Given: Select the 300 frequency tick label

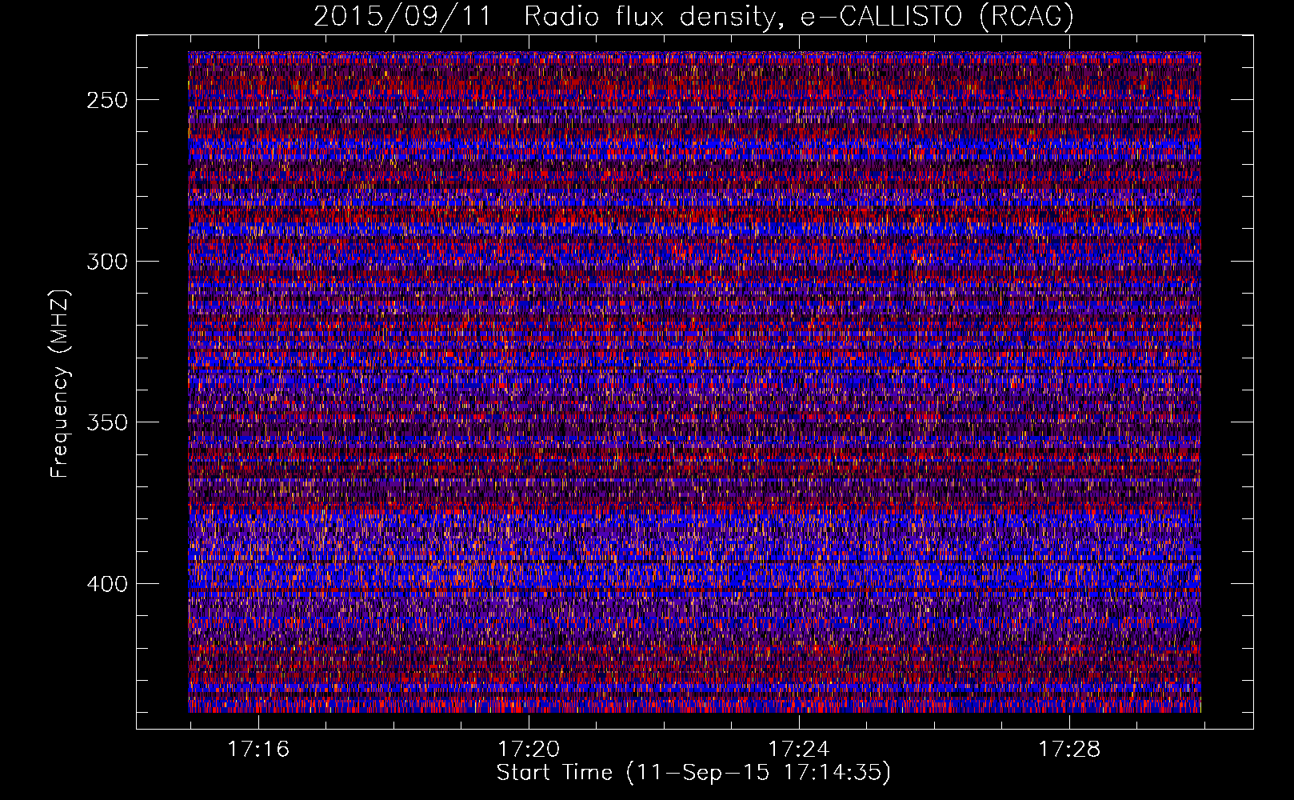Looking at the screenshot, I should pos(107,262).
